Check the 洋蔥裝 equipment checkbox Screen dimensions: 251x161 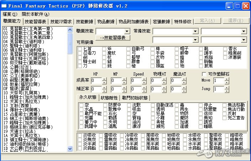point(225,57)
